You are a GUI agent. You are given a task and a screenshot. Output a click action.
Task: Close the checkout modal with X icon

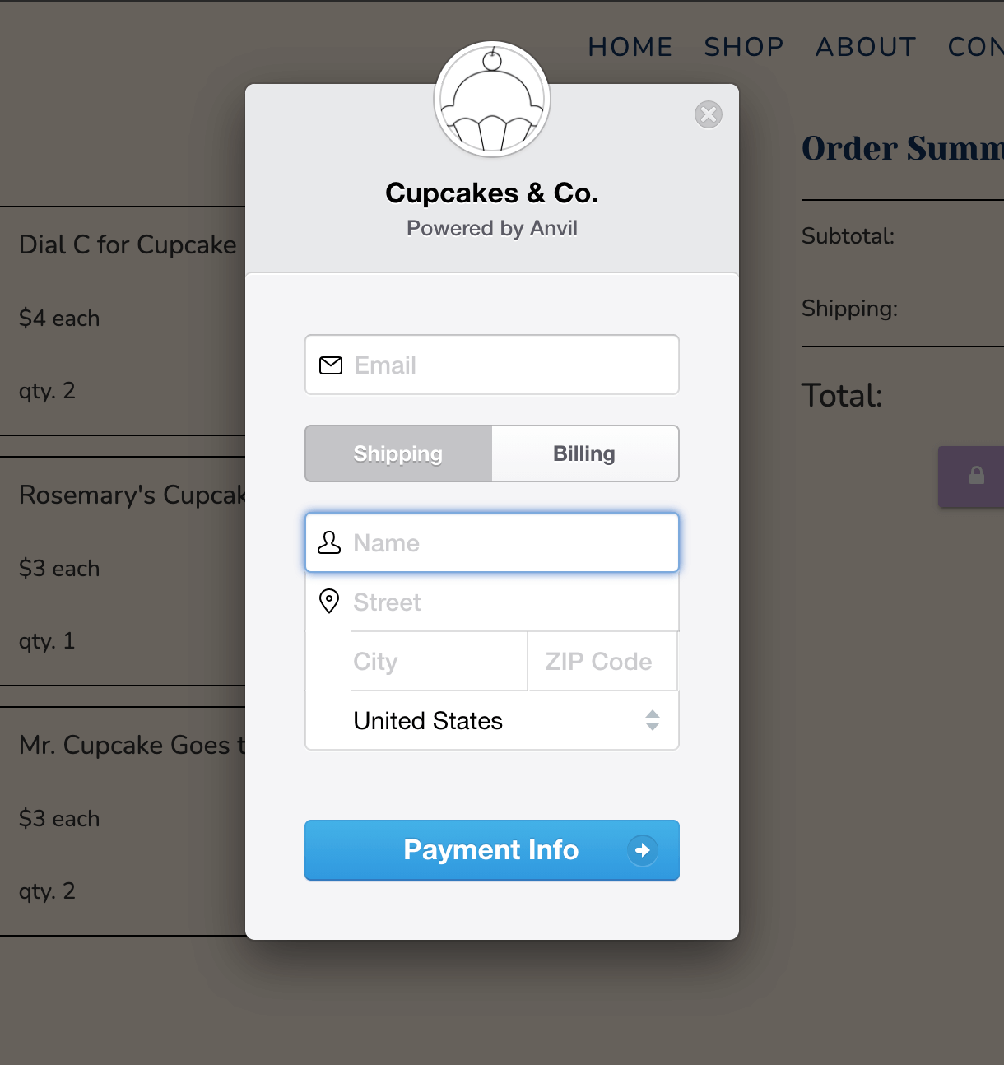point(709,114)
